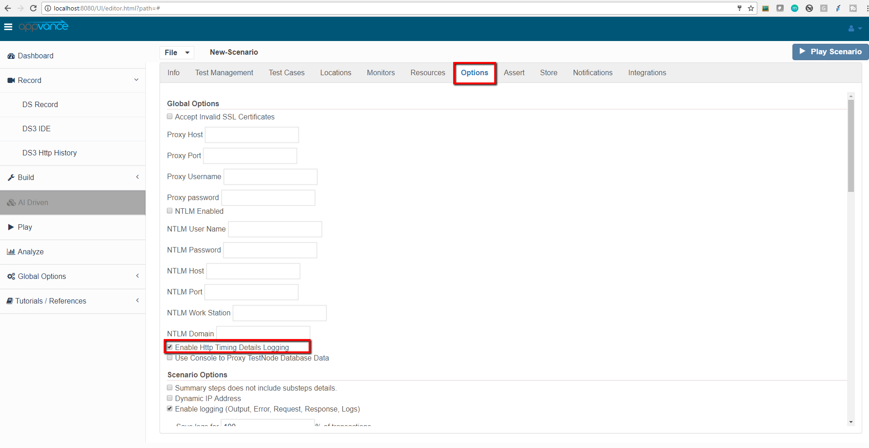Image resolution: width=869 pixels, height=448 pixels.
Task: Click the browser reload icon
Action: [x=33, y=8]
